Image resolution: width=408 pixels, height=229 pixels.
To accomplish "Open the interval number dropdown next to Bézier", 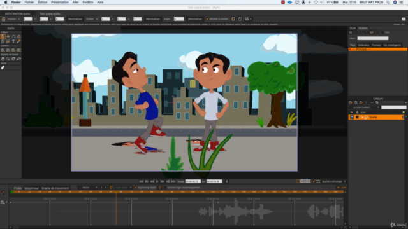I will pos(103,188).
